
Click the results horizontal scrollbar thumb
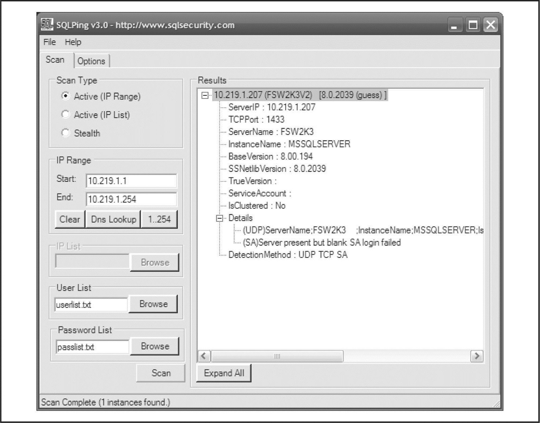point(277,356)
